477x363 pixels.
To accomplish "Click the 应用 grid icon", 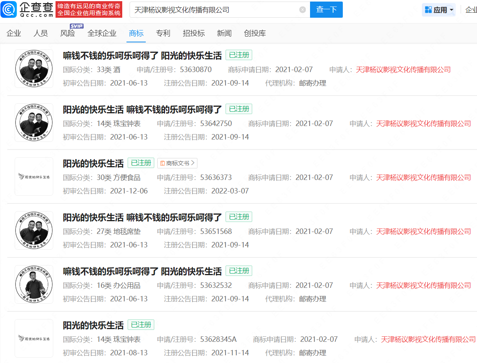I will 428,10.
